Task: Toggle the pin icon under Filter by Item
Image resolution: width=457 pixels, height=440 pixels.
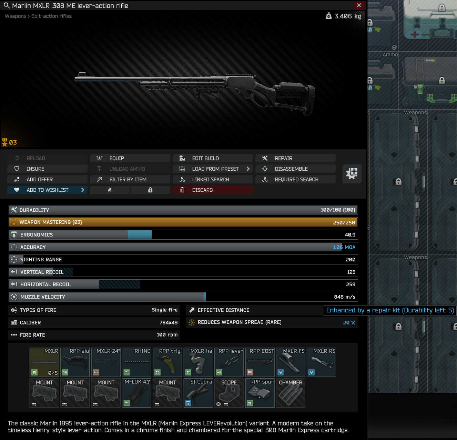Action: tap(110, 190)
